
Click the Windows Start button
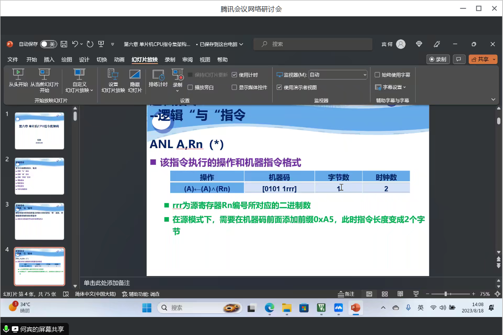pos(147,308)
